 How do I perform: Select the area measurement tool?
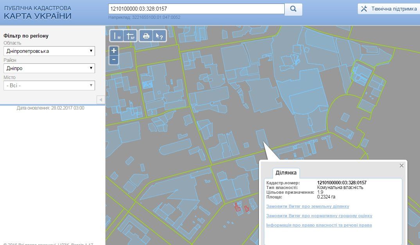tap(130, 36)
